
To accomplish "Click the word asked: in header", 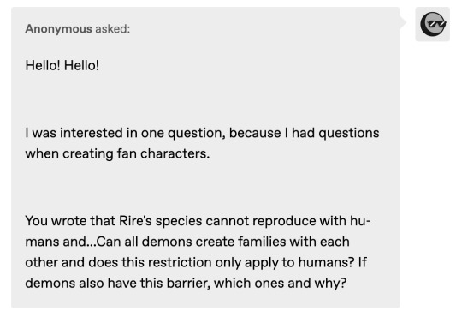I will pyautogui.click(x=112, y=28).
